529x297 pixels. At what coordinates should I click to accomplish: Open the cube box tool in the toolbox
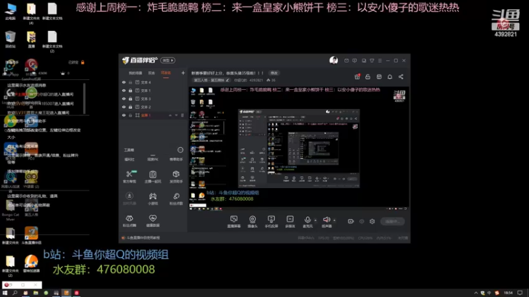176,176
